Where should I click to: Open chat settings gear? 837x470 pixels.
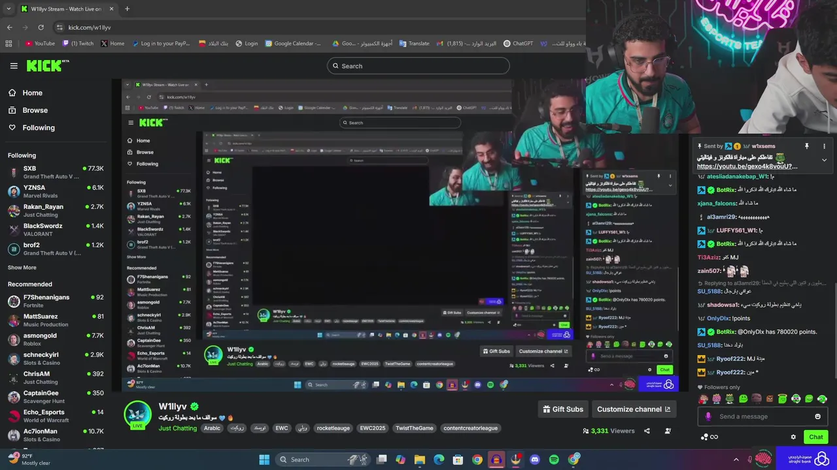pyautogui.click(x=793, y=437)
